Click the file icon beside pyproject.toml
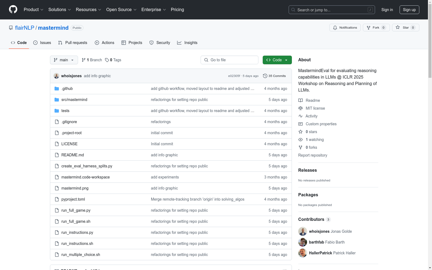 [57, 199]
